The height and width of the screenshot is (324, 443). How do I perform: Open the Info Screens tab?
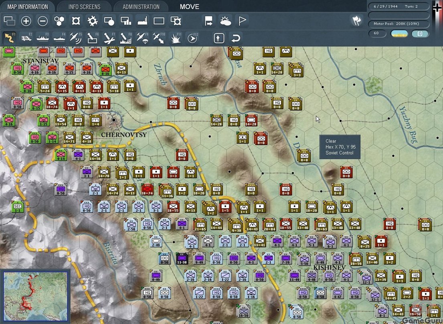click(84, 6)
